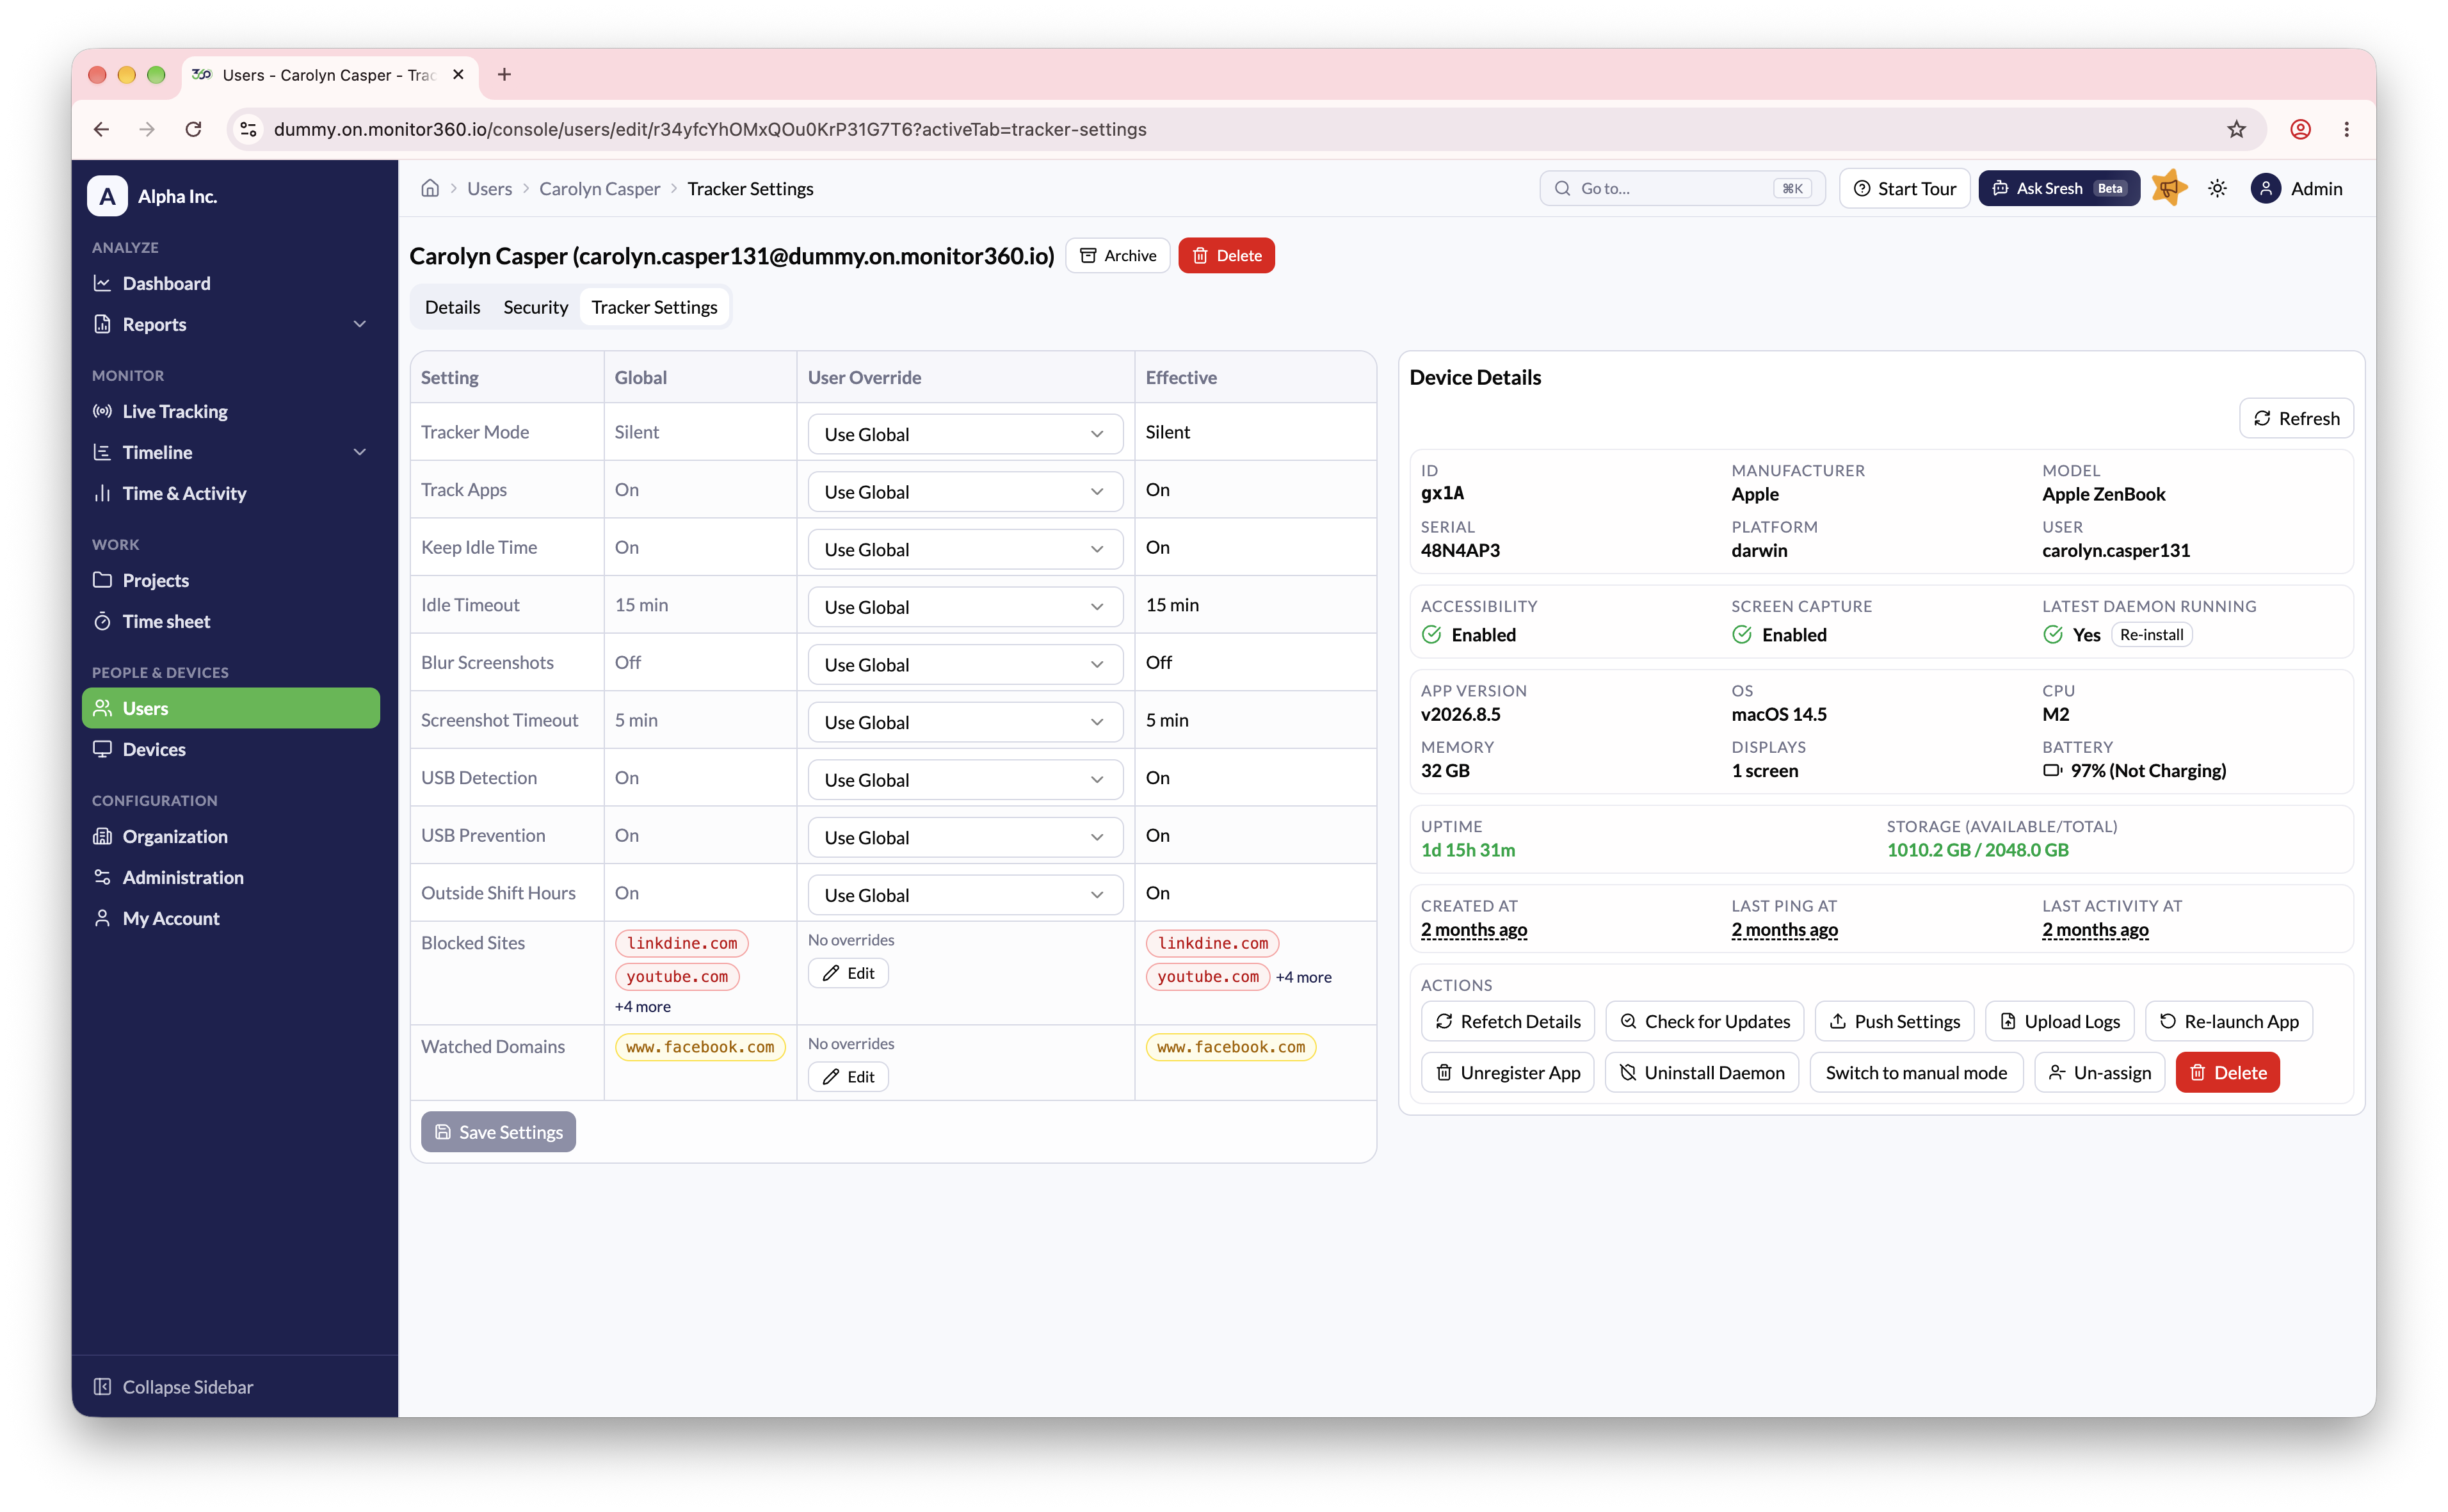The image size is (2448, 1512).
Task: Open the Ask Sresh Beta assistant
Action: [x=2058, y=188]
